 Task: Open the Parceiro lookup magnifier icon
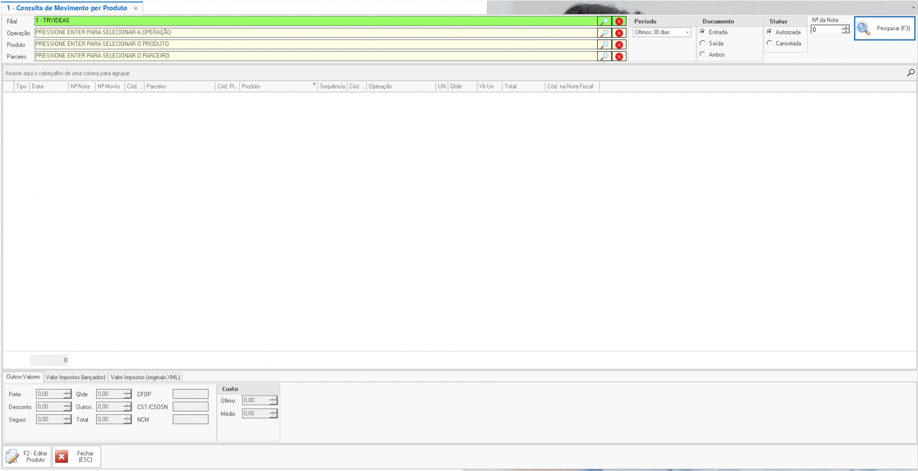(x=604, y=56)
